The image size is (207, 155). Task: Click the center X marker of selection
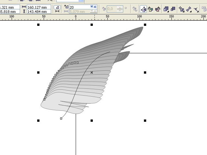point(92,73)
